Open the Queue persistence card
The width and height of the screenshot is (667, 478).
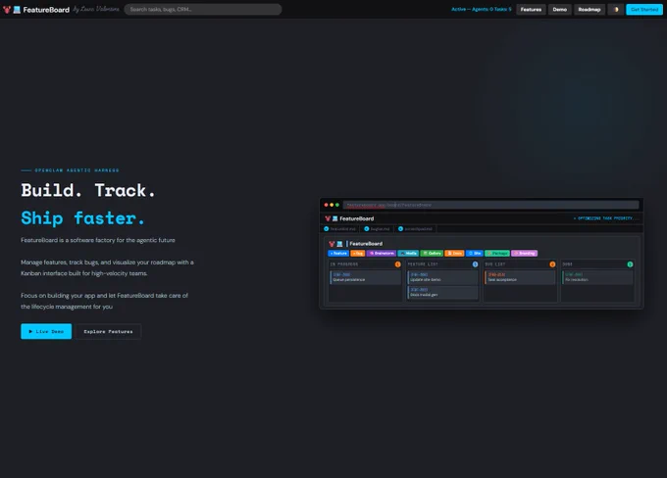pos(366,277)
